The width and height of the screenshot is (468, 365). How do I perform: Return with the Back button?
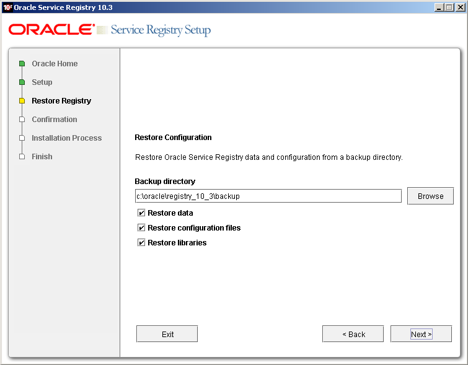click(353, 334)
